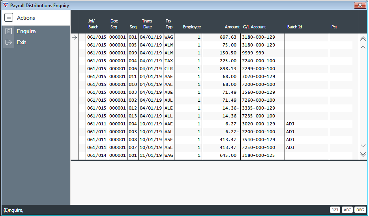Click G/L account 3180-000-125

click(258, 155)
